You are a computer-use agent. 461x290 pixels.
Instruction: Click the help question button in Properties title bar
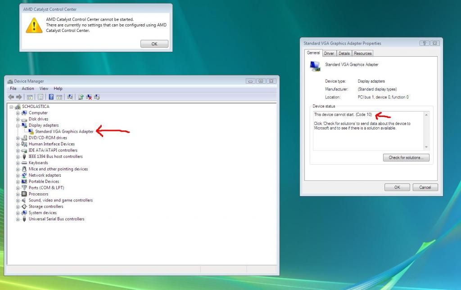tap(424, 43)
